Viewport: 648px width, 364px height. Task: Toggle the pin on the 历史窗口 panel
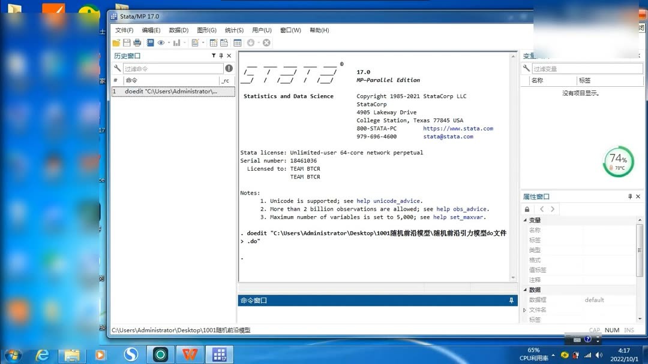(x=221, y=55)
